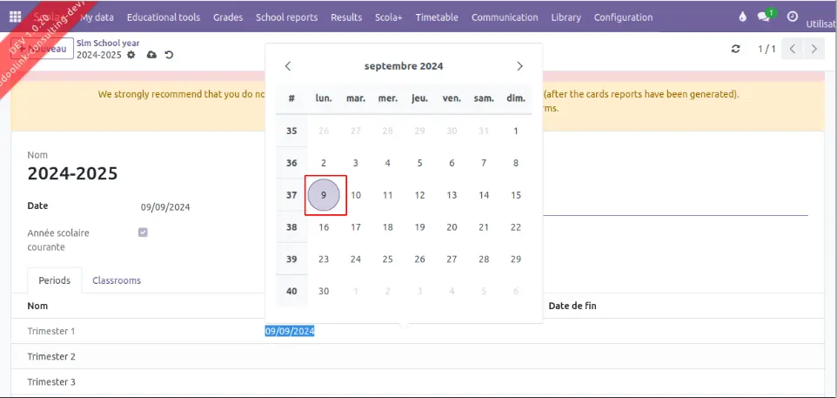Image resolution: width=837 pixels, height=398 pixels.
Task: Click the Slm School year breadcrumb link
Action: click(x=108, y=43)
